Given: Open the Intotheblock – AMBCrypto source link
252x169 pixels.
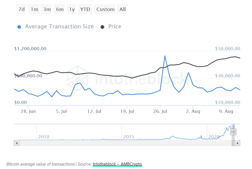Looking at the screenshot, I should pyautogui.click(x=117, y=164).
